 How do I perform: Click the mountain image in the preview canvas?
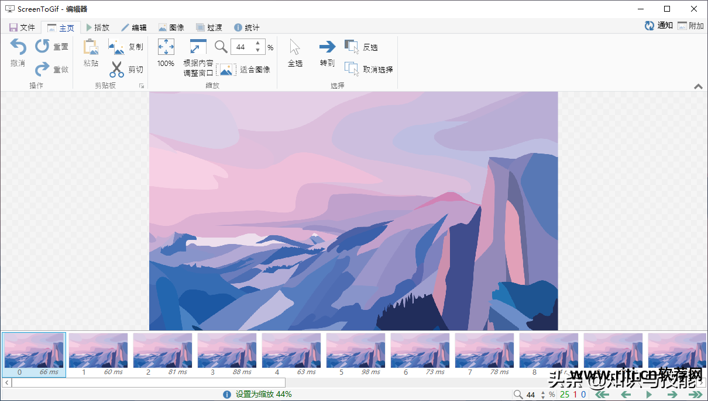pos(353,211)
